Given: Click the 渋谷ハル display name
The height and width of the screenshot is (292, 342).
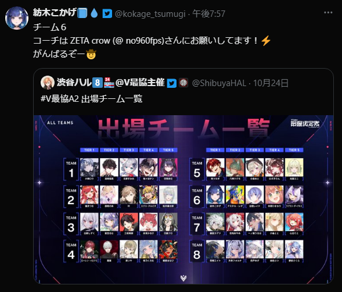Looking at the screenshot, I should (74, 83).
